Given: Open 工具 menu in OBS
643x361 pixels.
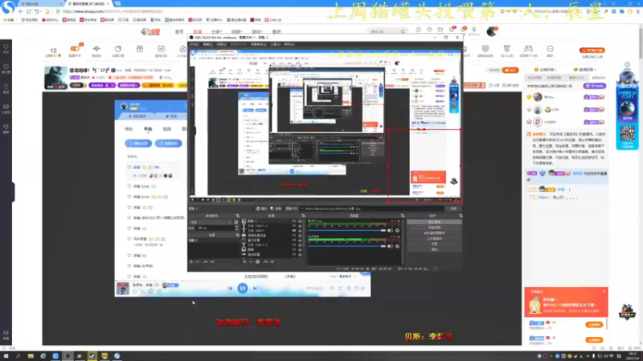Looking at the screenshot, I should point(275,44).
